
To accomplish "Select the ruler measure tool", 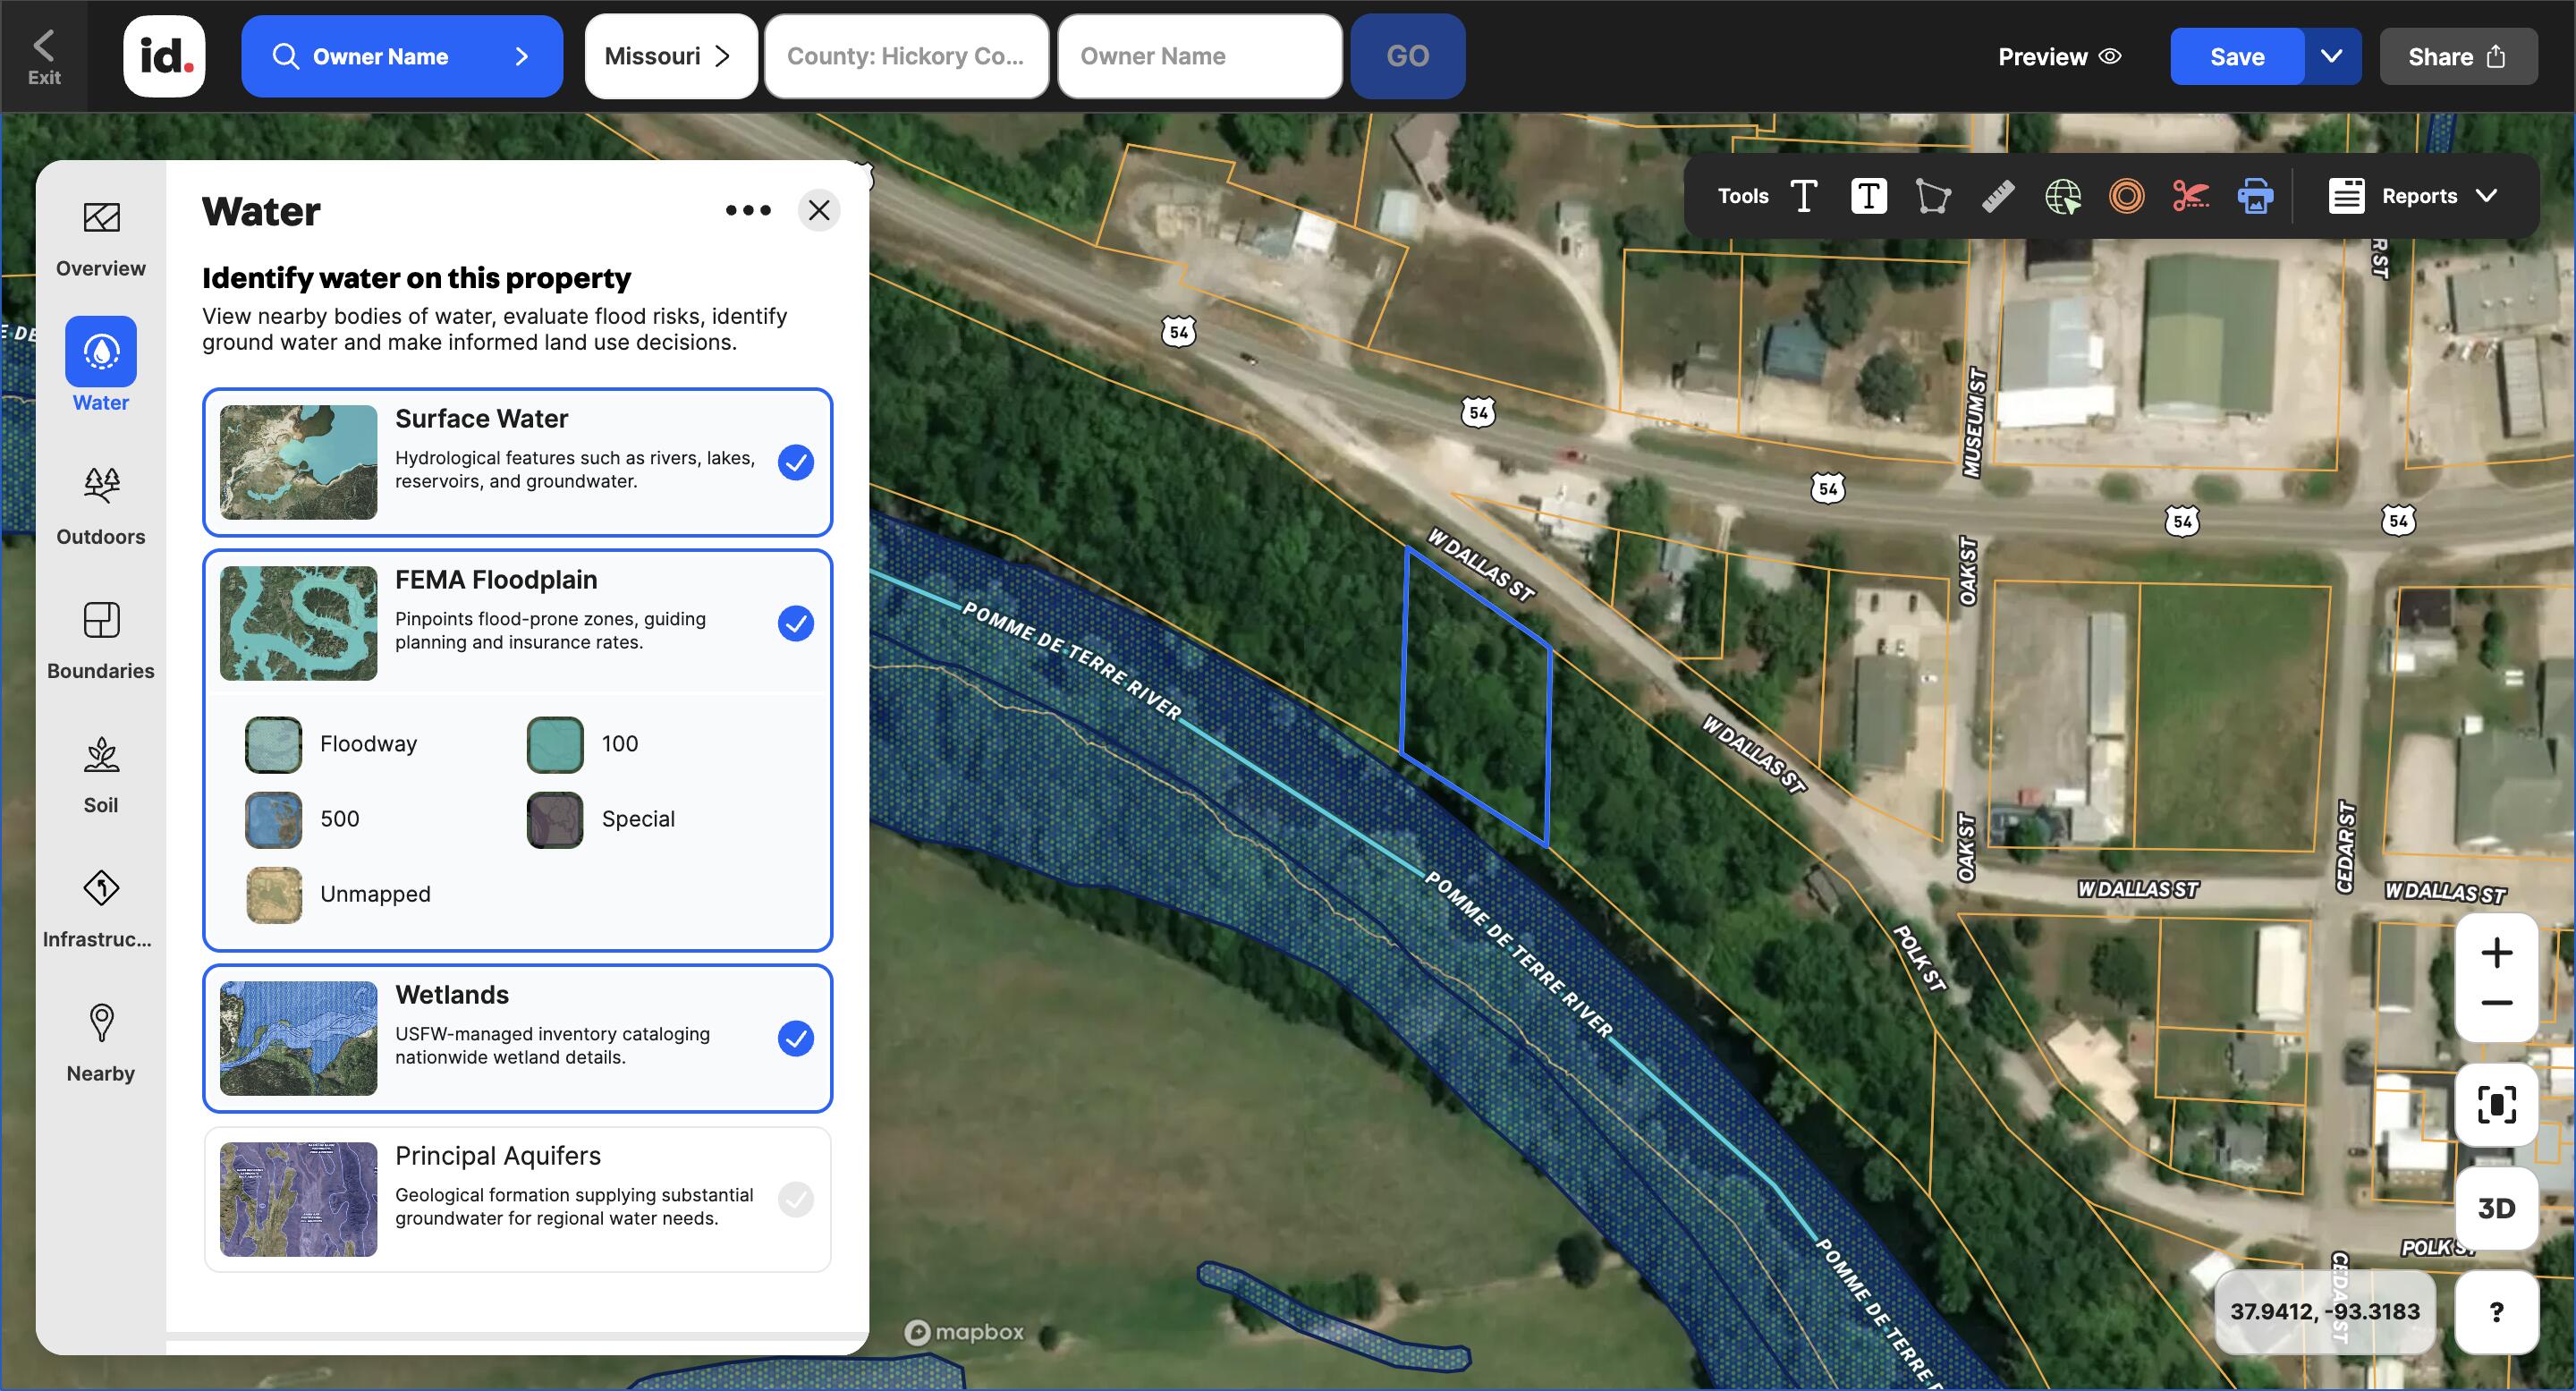I will [1997, 196].
